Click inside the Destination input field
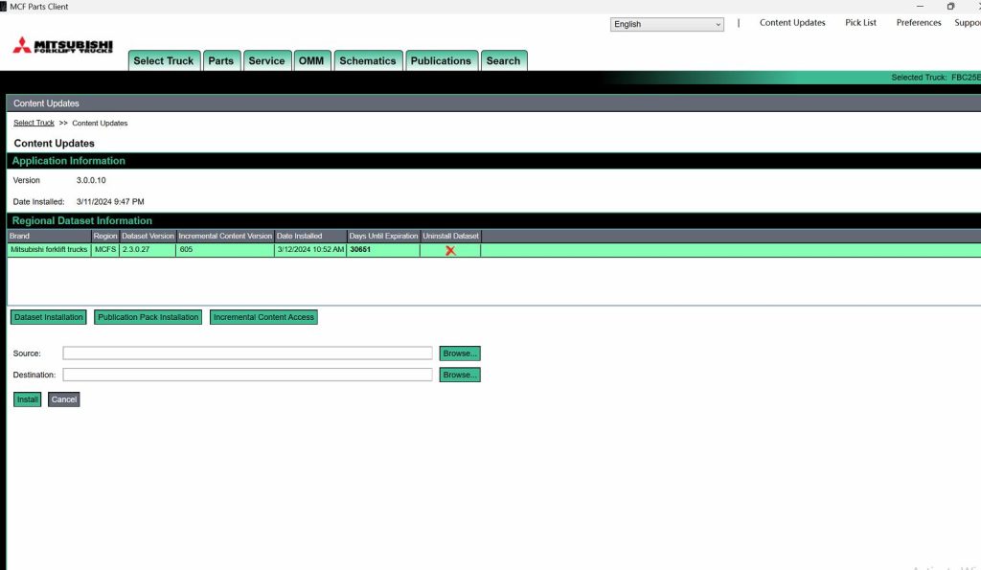This screenshot has height=570, width=981. [246, 374]
